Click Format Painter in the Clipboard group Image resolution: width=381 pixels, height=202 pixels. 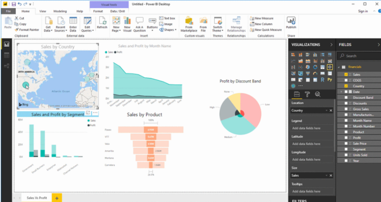[27, 30]
